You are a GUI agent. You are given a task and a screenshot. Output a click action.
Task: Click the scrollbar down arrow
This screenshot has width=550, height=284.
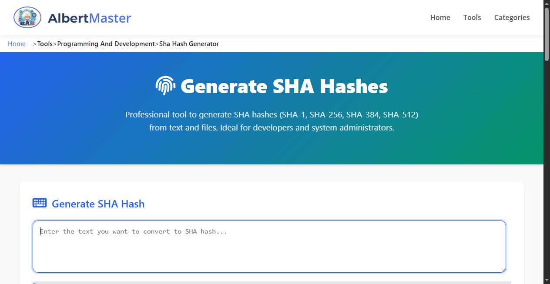click(547, 281)
